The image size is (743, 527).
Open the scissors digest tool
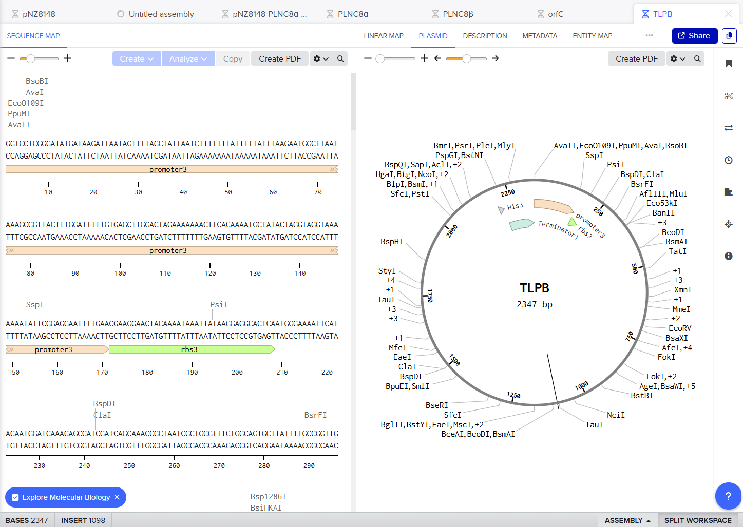tap(728, 96)
